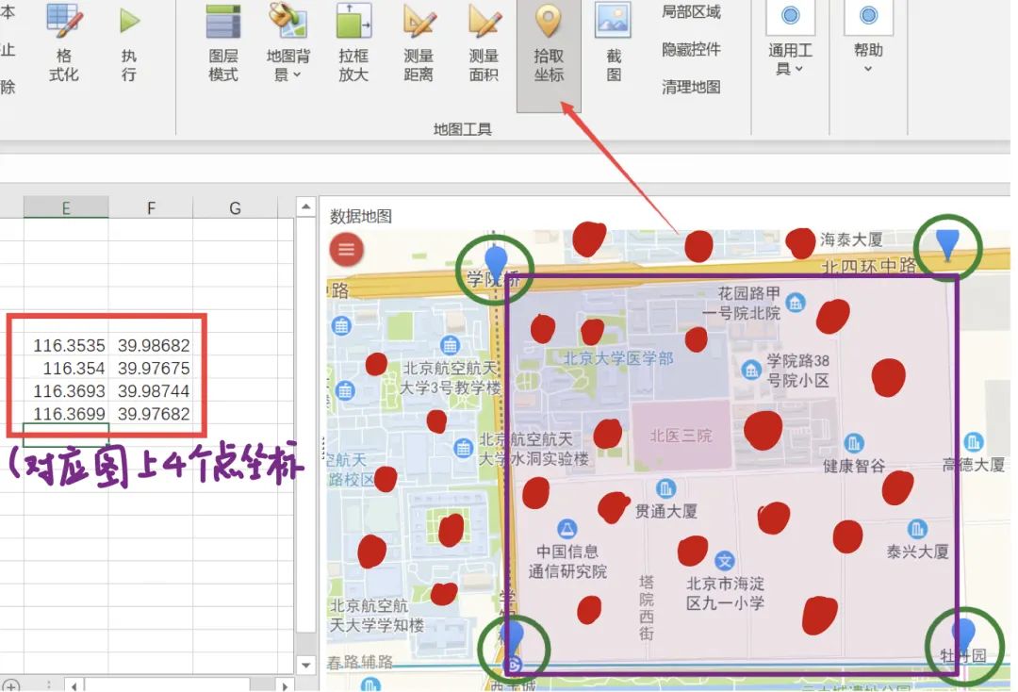Click the 北京大学医学部 map label

(x=618, y=357)
